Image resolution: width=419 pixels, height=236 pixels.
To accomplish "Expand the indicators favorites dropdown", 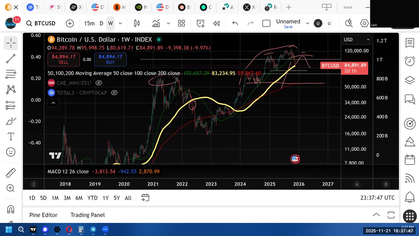I will click(x=168, y=23).
